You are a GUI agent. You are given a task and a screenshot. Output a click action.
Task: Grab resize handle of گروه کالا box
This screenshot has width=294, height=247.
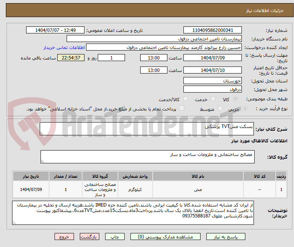pyautogui.click(x=42, y=161)
